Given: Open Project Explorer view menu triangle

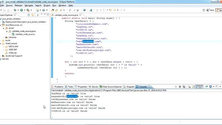Looking at the screenshot, I should 42,14.
